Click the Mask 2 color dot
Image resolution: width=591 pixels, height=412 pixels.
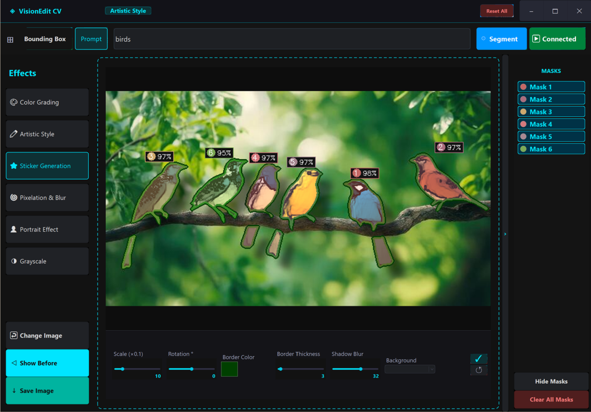(x=523, y=99)
